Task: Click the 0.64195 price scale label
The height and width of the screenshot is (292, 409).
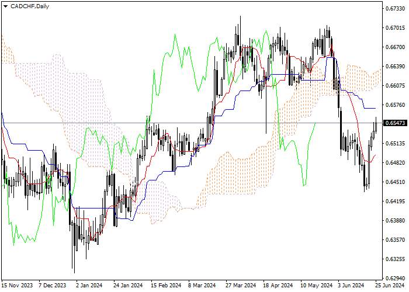Action: pos(395,201)
